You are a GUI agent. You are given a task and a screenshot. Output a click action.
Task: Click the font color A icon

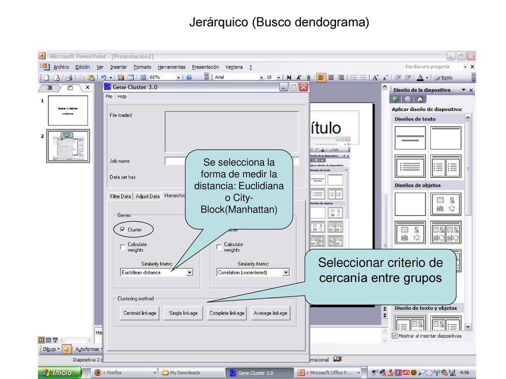click(420, 77)
